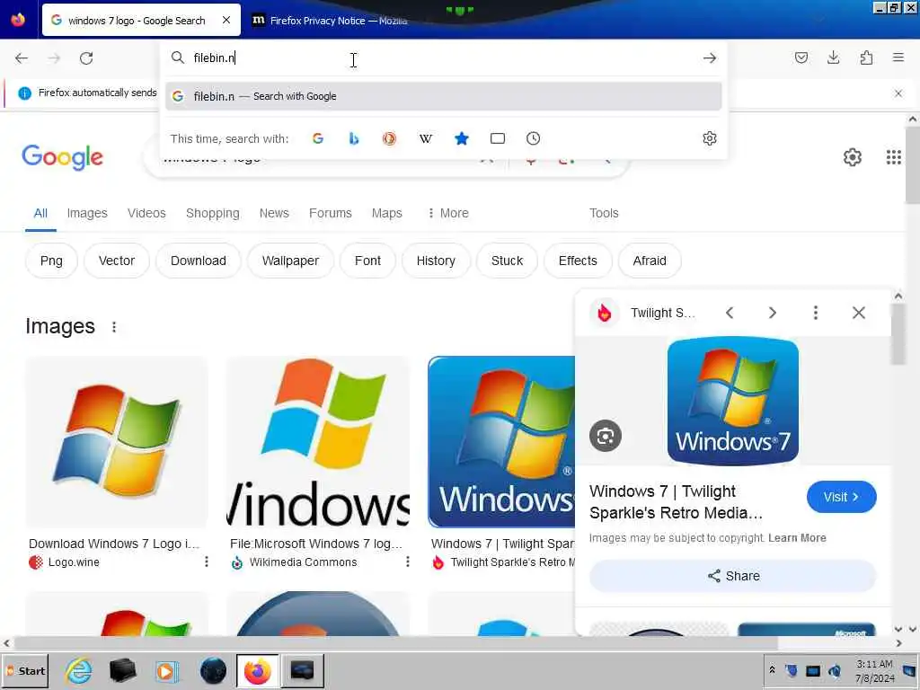Open preview panel three-dot options
The width and height of the screenshot is (920, 690).
click(x=816, y=313)
